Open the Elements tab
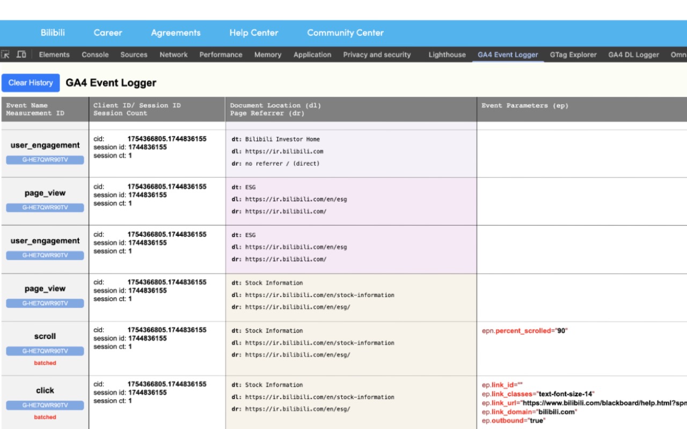 point(54,55)
